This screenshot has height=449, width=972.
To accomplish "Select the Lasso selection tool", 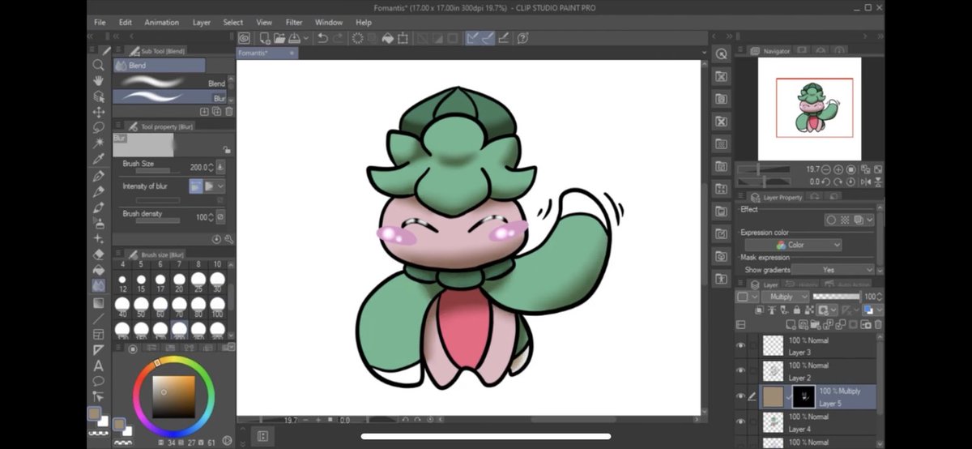I will click(x=98, y=127).
